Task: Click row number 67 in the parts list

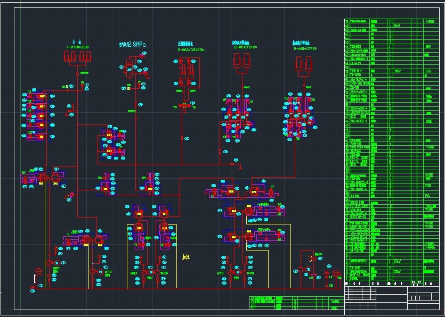Action: coord(346,34)
